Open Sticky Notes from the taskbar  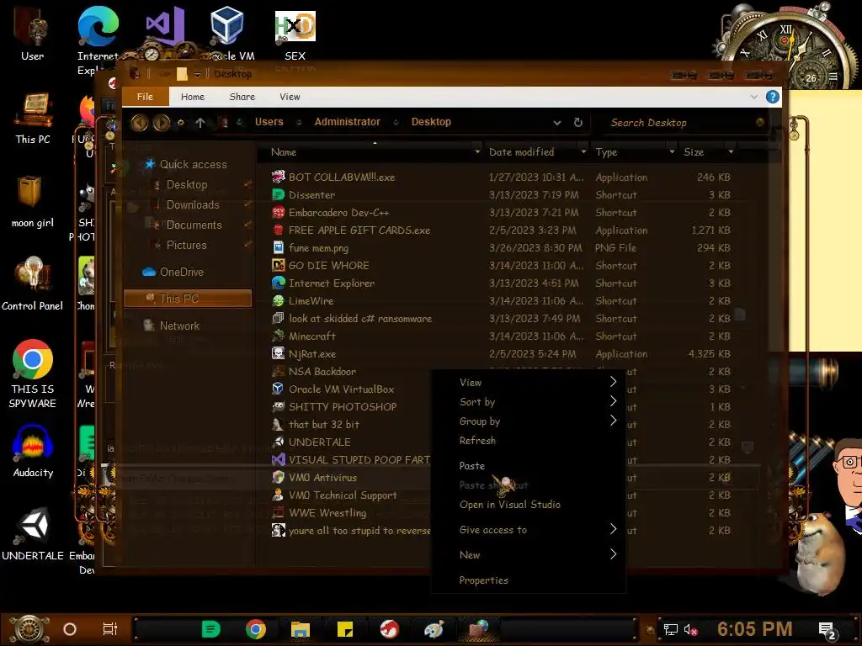point(344,629)
